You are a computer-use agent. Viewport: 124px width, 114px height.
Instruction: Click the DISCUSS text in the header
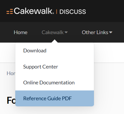click(73, 12)
